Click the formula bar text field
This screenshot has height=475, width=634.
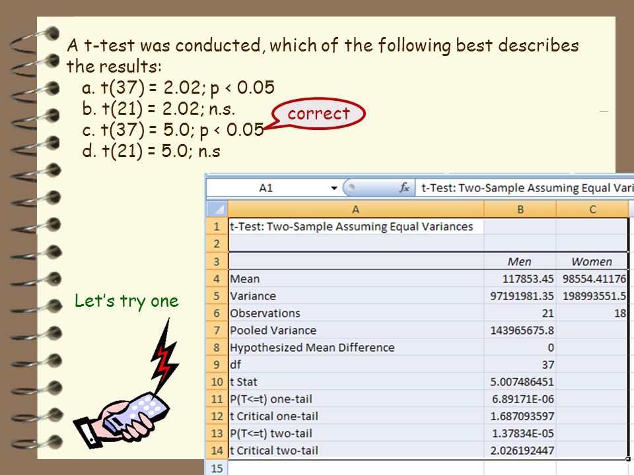point(524,188)
